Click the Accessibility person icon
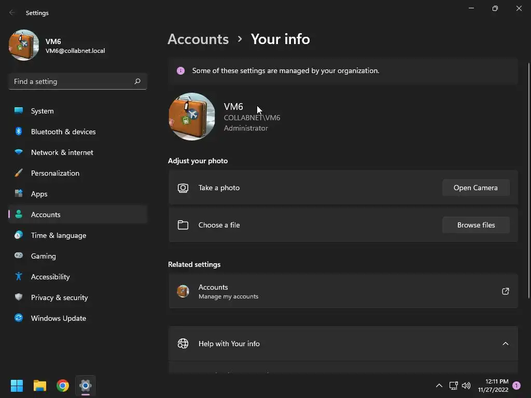 (19, 277)
